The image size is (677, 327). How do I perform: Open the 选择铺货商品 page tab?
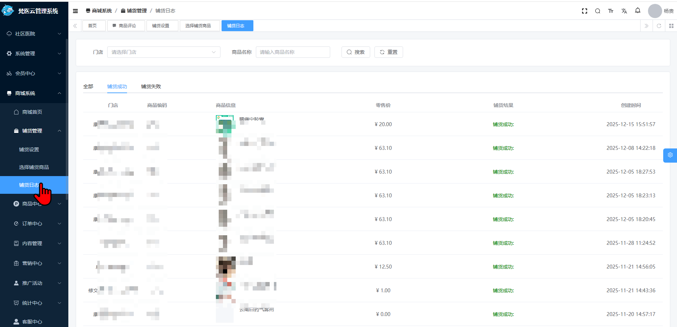198,26
